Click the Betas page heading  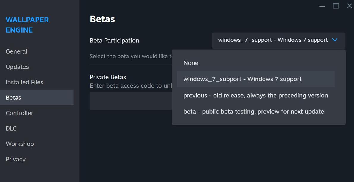102,19
